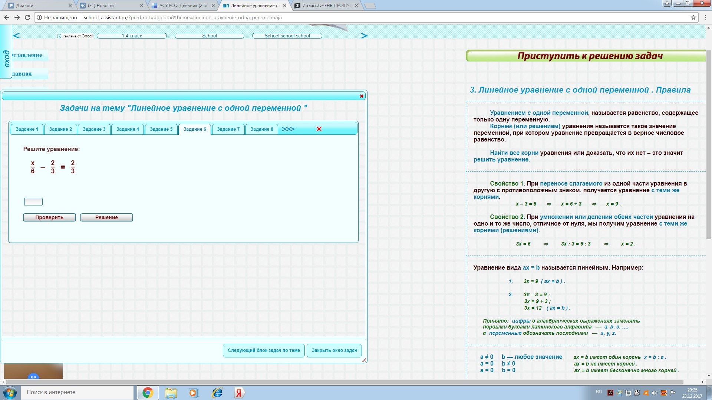Open File Explorer taskbar icon

pos(171,393)
